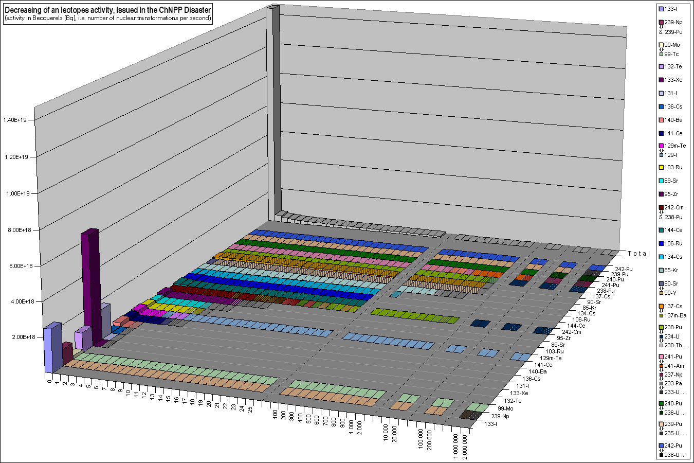Click the 241-Am legend swatch

tap(661, 366)
